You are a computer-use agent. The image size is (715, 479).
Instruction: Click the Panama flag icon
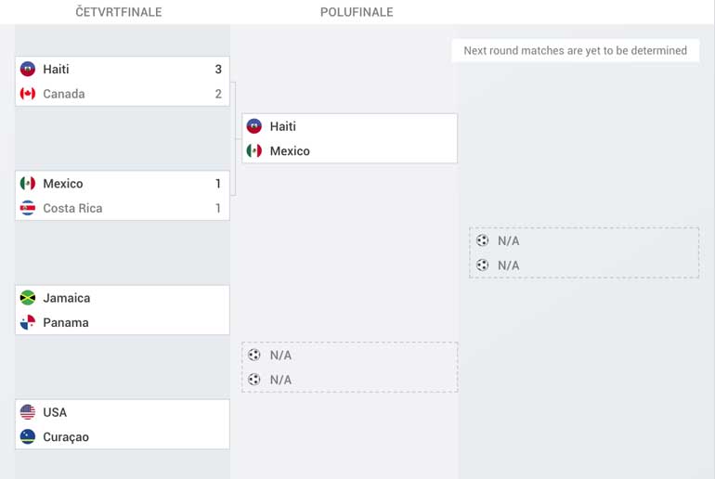pos(28,322)
